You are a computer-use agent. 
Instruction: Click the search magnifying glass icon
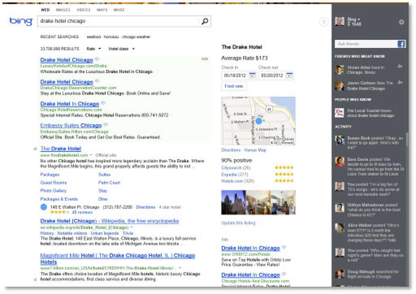coord(205,21)
